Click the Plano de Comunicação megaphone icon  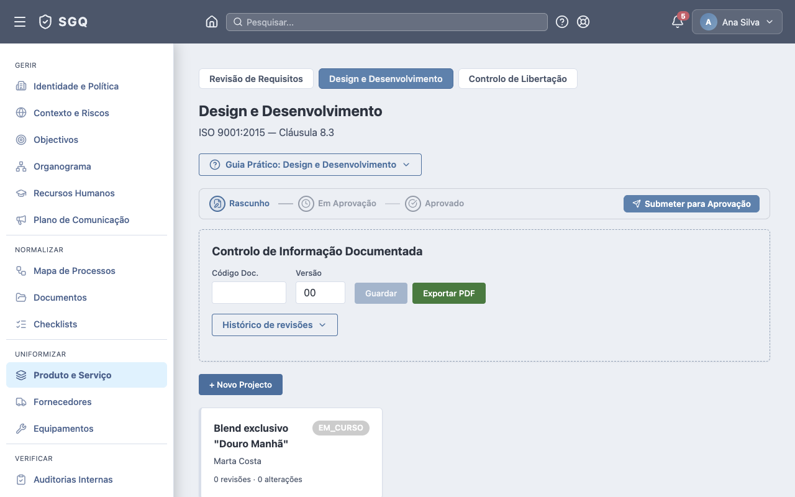click(21, 220)
